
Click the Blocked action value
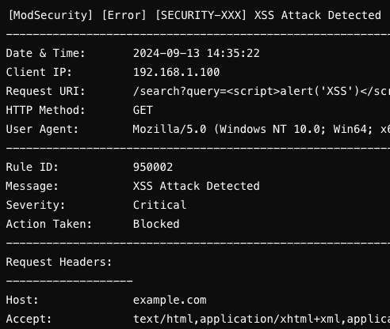[x=156, y=224]
